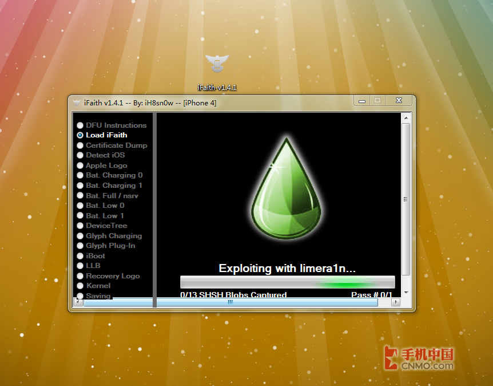This screenshot has width=493, height=386.
Task: Select the Saving radio button
Action: (80, 296)
